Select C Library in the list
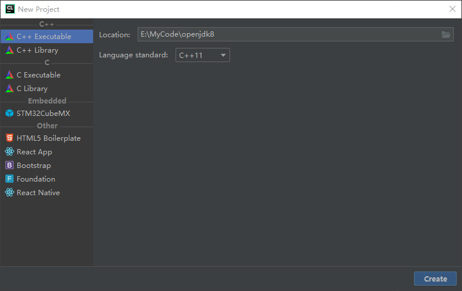The width and height of the screenshot is (462, 291). pyautogui.click(x=46, y=89)
